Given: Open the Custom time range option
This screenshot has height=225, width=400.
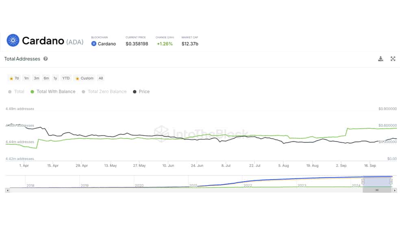Looking at the screenshot, I should pos(85,78).
